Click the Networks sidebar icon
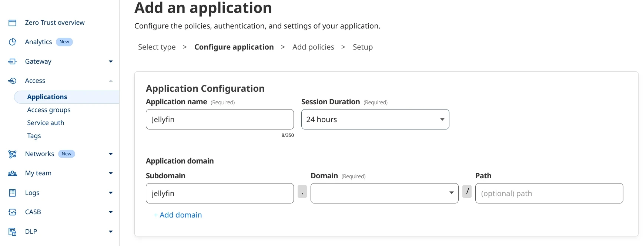Viewport: 643px width, 246px height. click(x=12, y=154)
